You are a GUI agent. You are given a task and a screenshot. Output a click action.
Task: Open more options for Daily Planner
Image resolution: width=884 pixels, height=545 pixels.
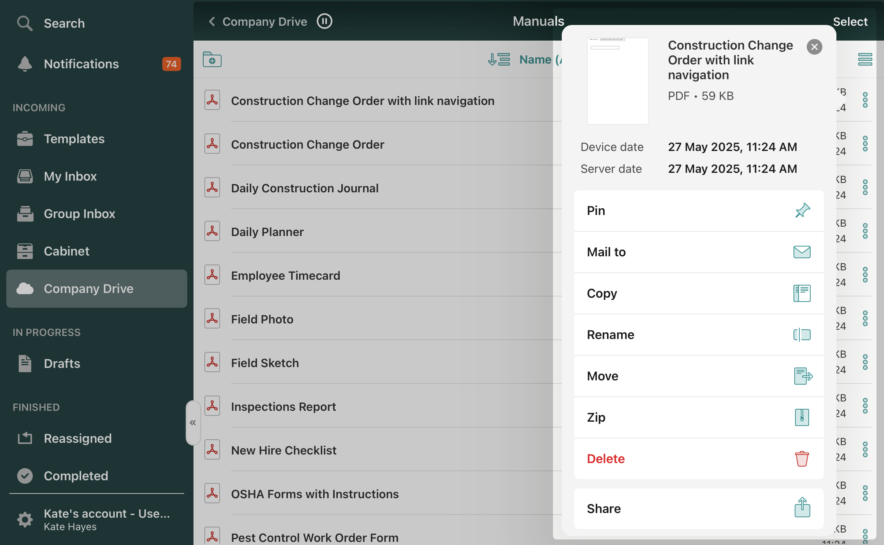pos(865,231)
